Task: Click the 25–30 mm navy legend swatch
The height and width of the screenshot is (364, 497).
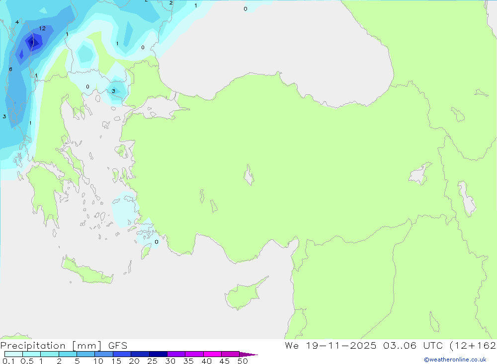Action: pyautogui.click(x=158, y=354)
